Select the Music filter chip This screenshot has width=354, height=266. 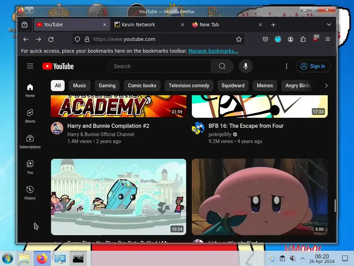pos(80,86)
